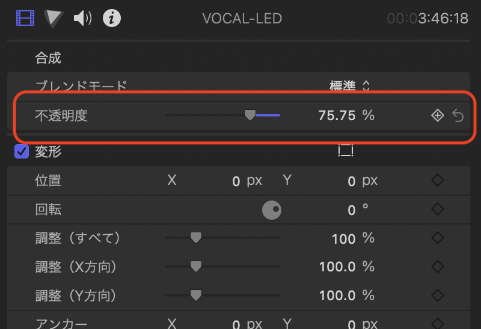
Task: Add keyframe for position
Action: click(438, 181)
